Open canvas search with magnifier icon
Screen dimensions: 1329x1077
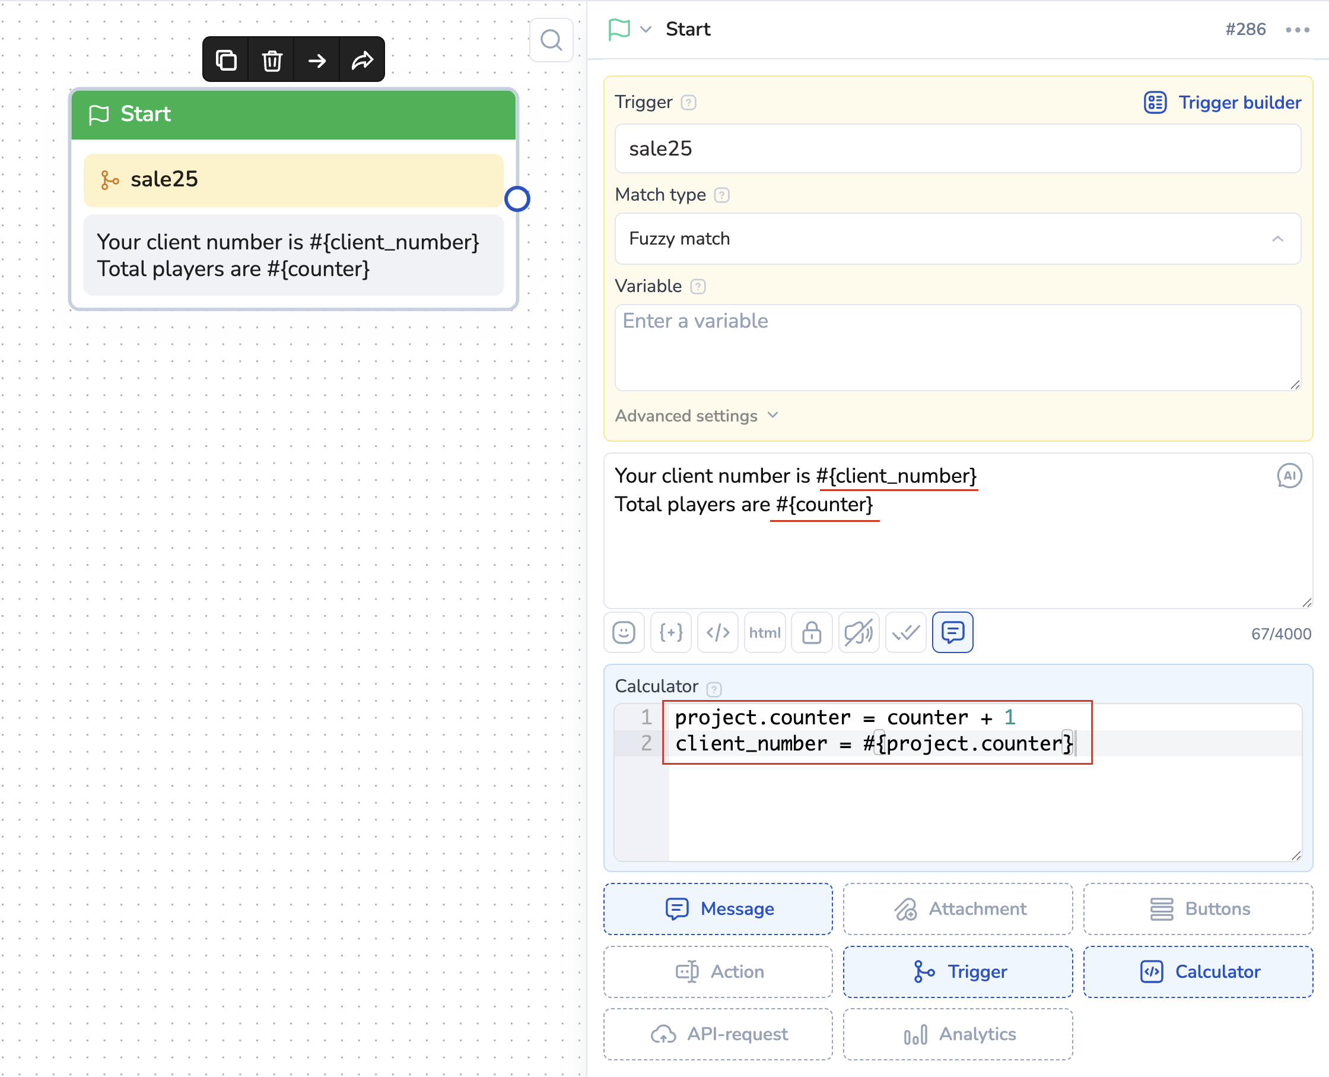pyautogui.click(x=551, y=40)
